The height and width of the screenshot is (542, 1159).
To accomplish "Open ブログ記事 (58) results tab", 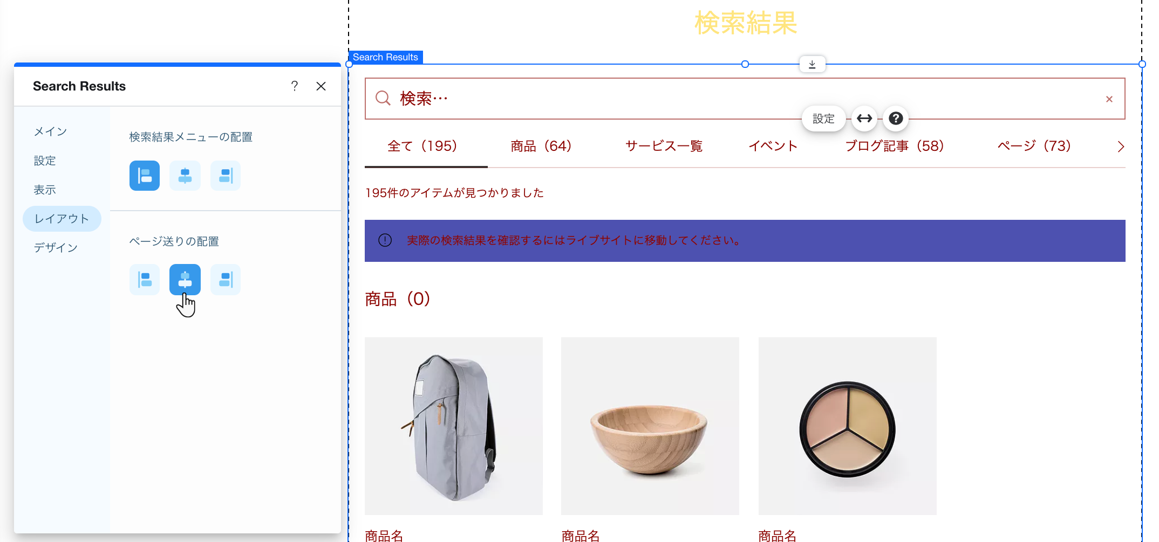I will coord(894,146).
